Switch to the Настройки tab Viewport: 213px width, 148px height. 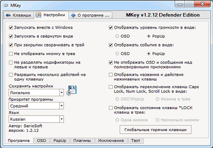(52, 15)
